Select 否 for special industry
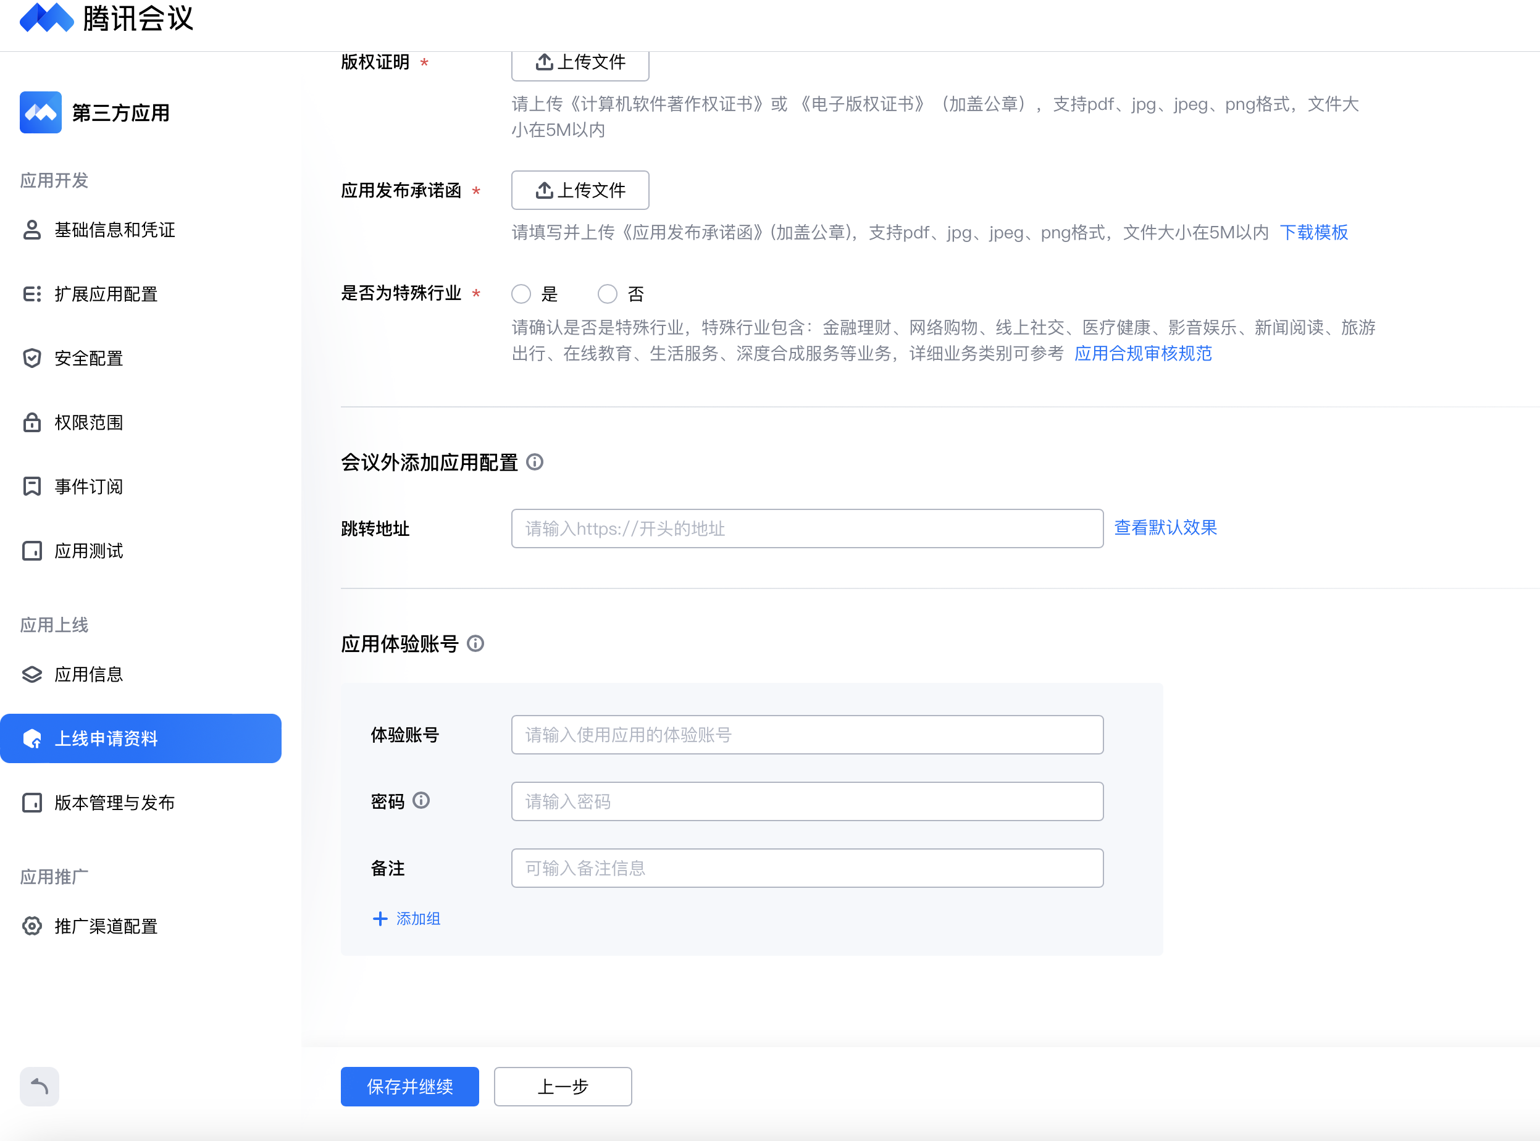The width and height of the screenshot is (1540, 1141). pos(607,295)
